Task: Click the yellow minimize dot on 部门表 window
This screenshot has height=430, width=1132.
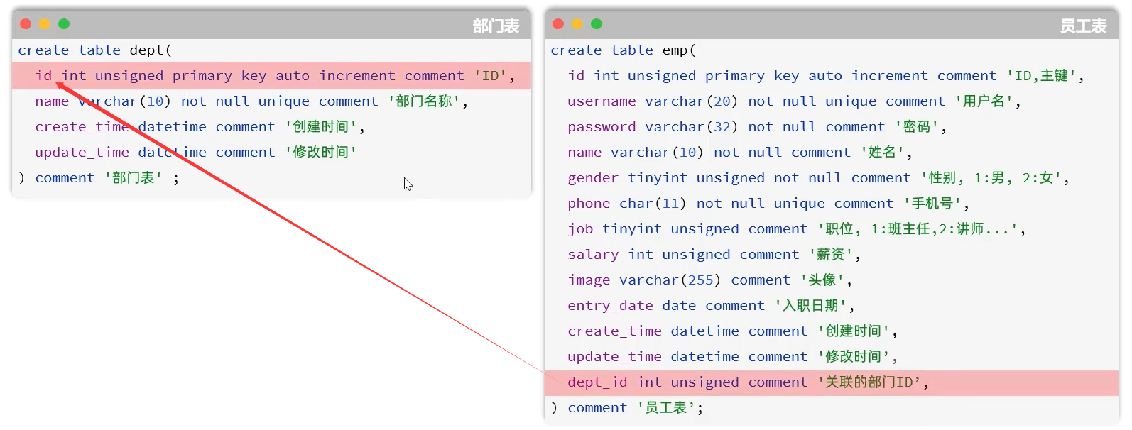Action: (x=45, y=24)
